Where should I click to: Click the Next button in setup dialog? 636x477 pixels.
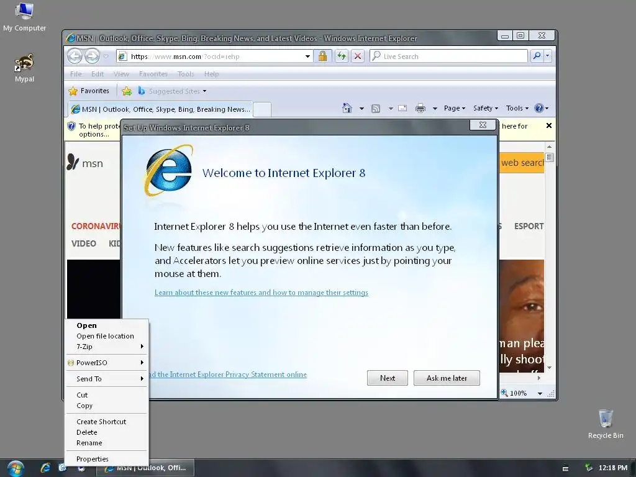click(388, 378)
